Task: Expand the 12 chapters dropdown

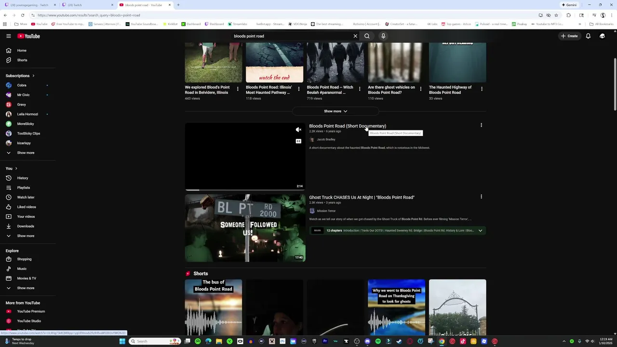Action: tap(480, 231)
